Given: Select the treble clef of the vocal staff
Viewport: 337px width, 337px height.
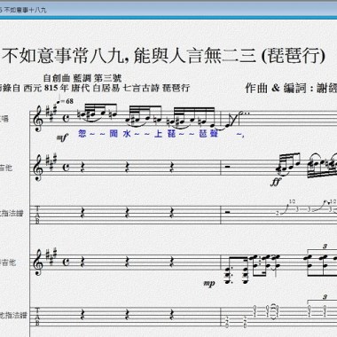Looking at the screenshot, I should (39, 120).
